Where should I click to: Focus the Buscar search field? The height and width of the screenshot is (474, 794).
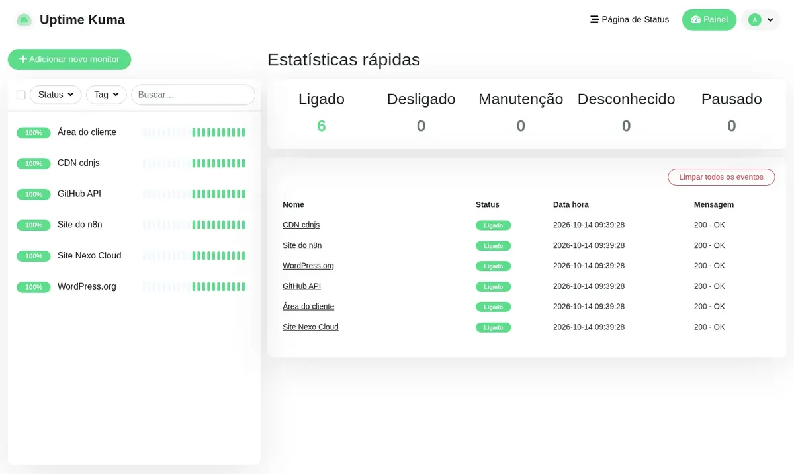click(193, 95)
